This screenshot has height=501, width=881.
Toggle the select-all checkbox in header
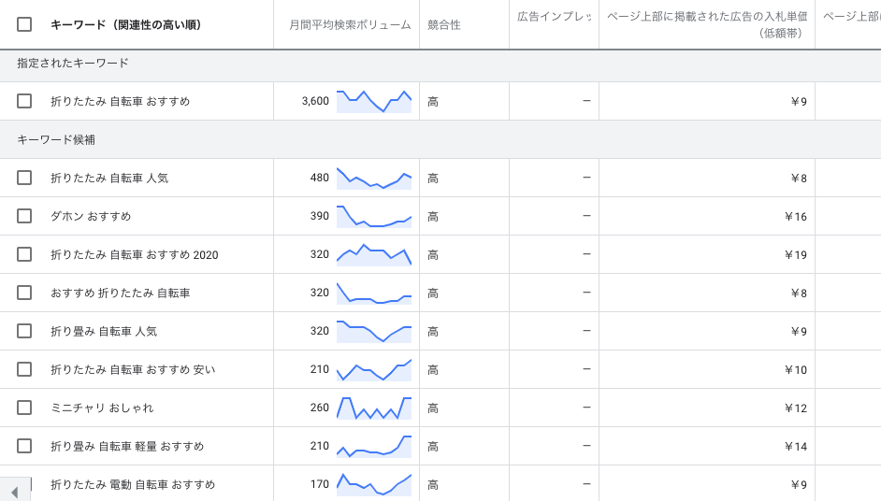[24, 24]
